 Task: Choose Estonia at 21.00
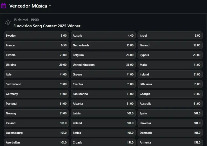(36, 55)
